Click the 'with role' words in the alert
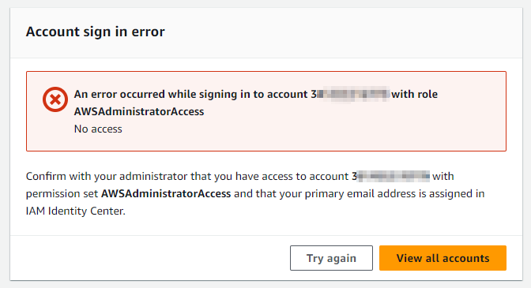This screenshot has width=531, height=288. tap(415, 94)
